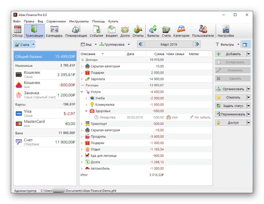
Task: Open the Счета panel dropdown arrow
Action: 33,45
